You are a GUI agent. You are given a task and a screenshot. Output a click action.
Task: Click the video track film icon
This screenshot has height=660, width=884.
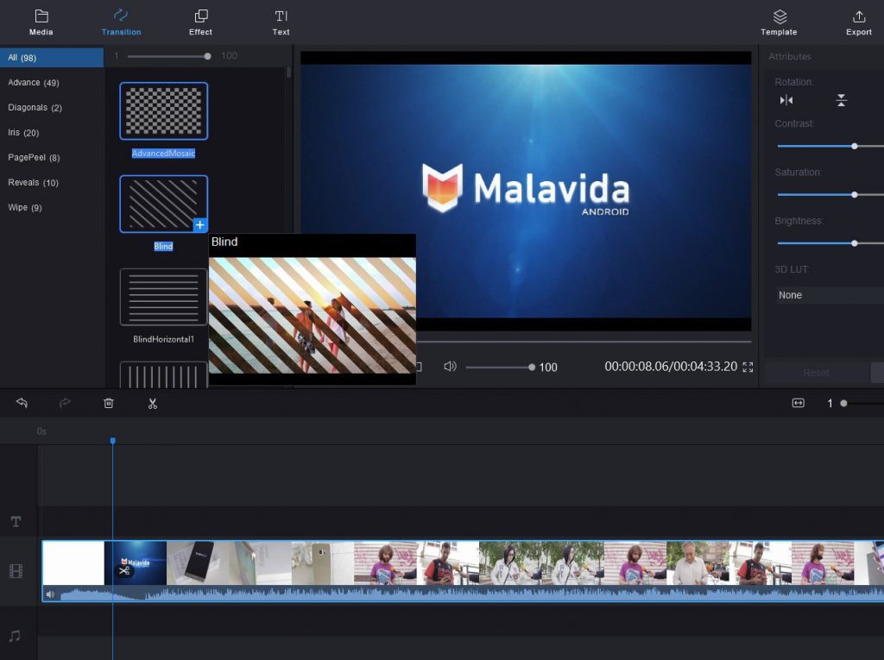(x=16, y=570)
